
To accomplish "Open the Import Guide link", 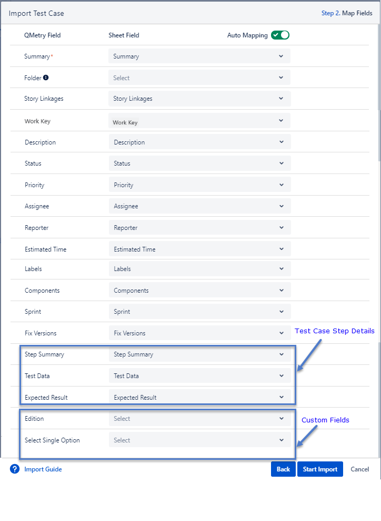I will click(43, 469).
